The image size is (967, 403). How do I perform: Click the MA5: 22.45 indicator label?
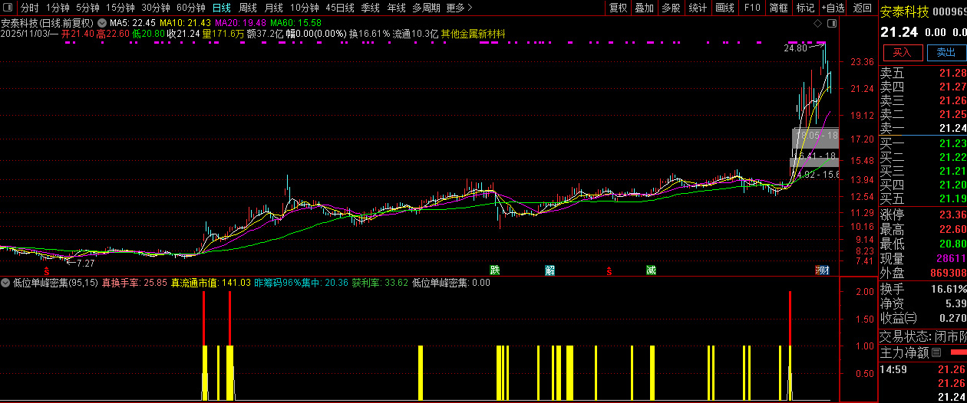pos(133,23)
